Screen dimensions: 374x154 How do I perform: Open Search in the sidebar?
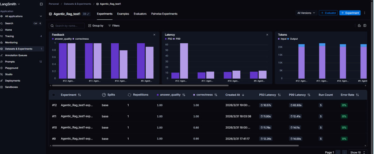(22, 23)
